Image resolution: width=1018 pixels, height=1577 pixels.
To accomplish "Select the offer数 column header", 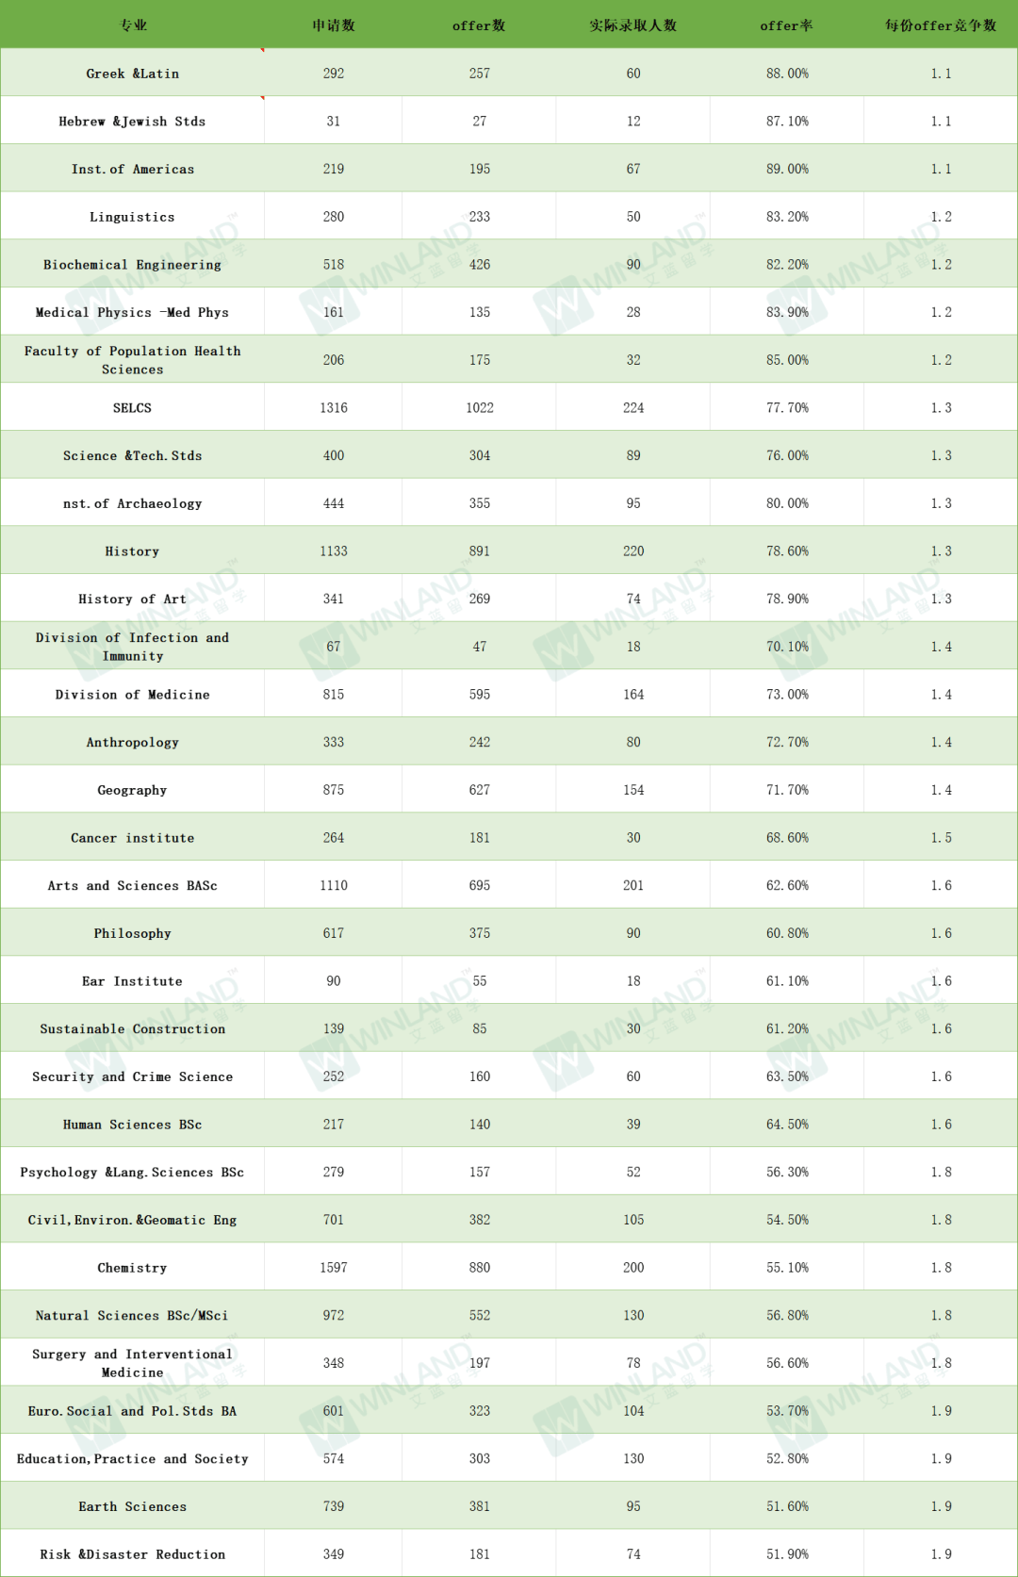I will [x=479, y=25].
